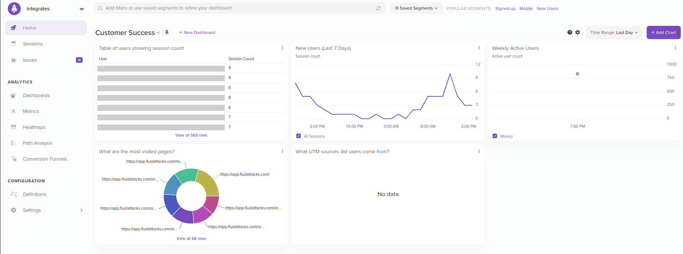Uncheck the All Sessions checkbox
Screen dimensions: 683x254
point(299,136)
